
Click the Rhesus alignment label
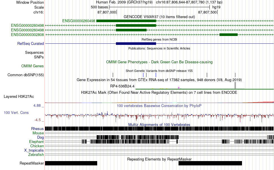point(37,129)
